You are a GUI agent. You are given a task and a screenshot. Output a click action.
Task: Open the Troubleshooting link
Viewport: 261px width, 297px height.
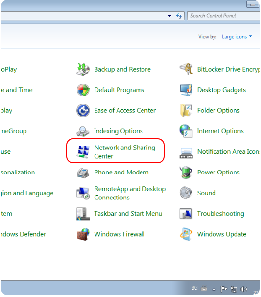pos(221,214)
